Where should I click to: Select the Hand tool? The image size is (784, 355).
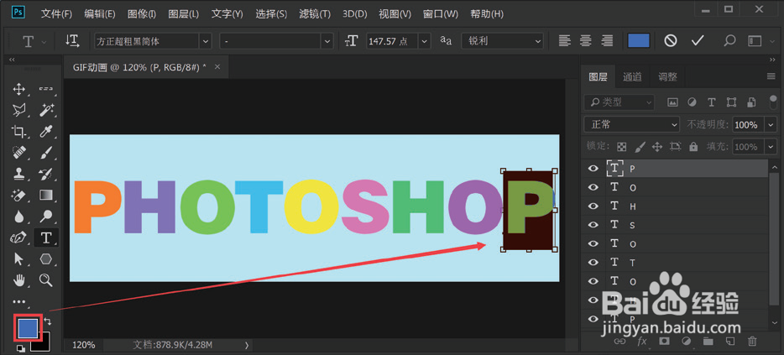(x=19, y=280)
